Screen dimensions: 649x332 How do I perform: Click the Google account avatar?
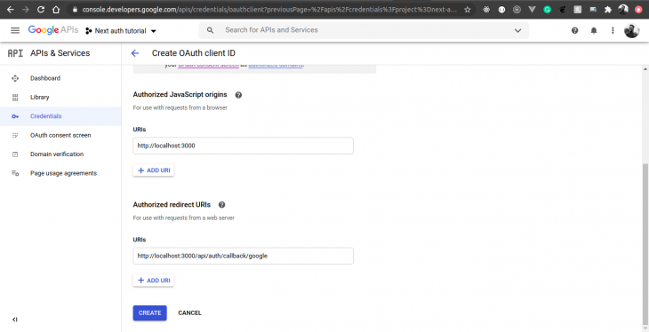(x=631, y=30)
